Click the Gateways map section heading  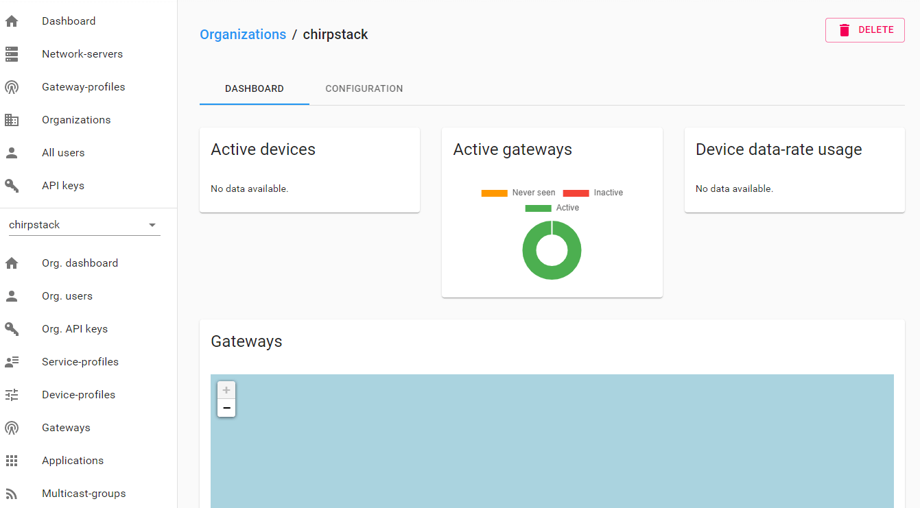(246, 341)
